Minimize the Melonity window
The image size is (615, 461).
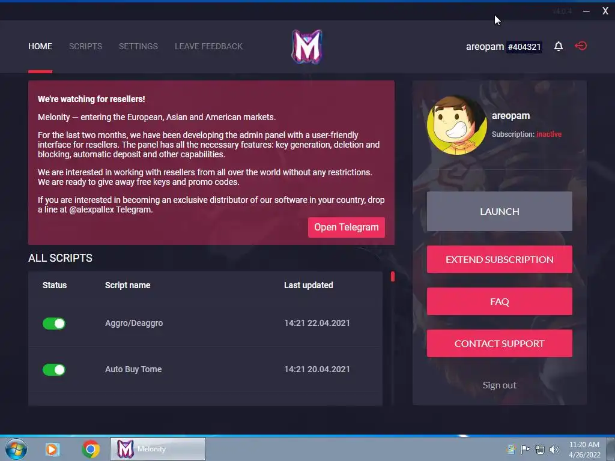pyautogui.click(x=586, y=11)
